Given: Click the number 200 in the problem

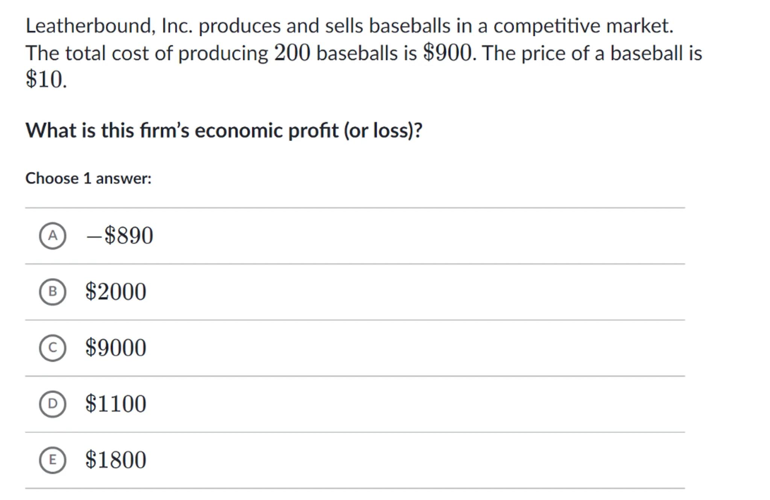Looking at the screenshot, I should 292,53.
